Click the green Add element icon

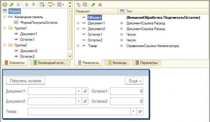[5, 5]
